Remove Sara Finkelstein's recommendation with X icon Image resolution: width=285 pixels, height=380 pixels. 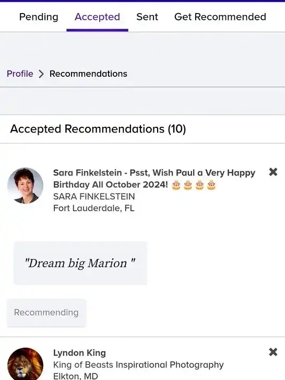click(x=273, y=172)
